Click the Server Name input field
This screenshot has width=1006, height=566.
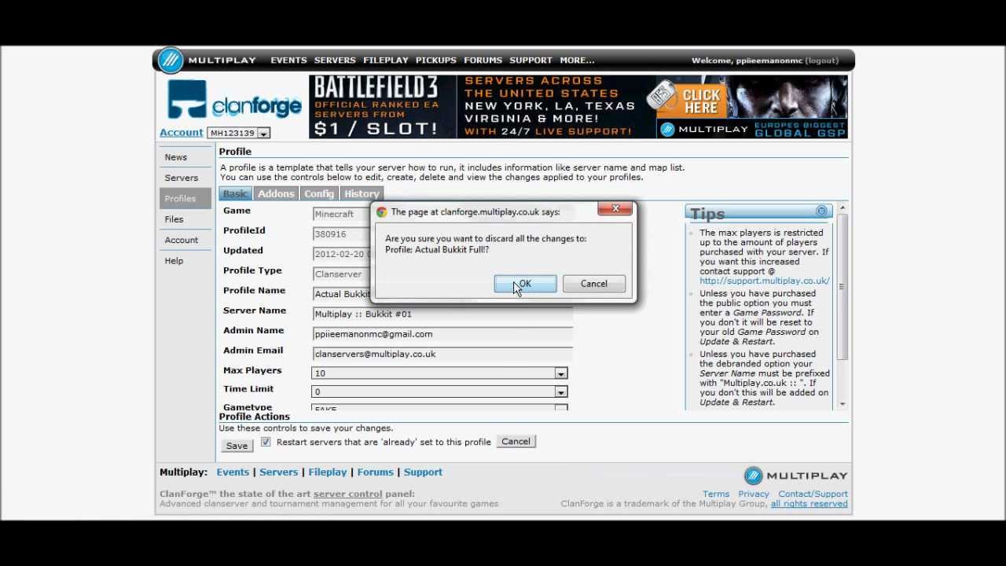(x=442, y=314)
